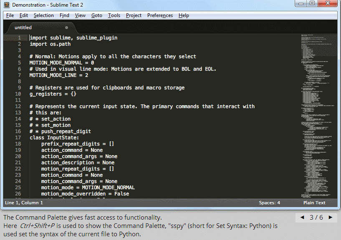
Task: Click comment about visual line mode
Action: (123, 69)
